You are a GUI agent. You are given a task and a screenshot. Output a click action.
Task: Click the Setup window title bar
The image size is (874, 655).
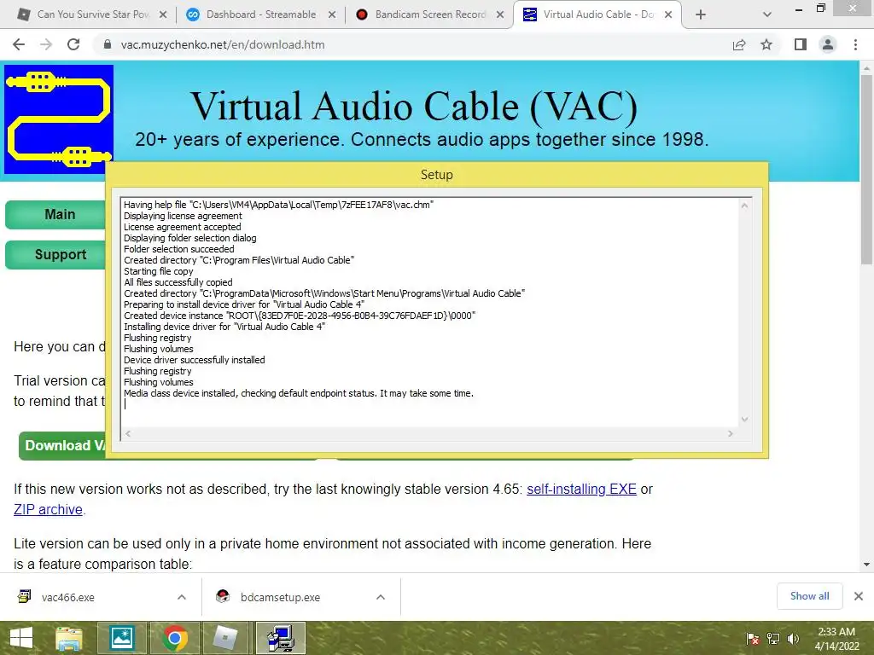pos(436,175)
